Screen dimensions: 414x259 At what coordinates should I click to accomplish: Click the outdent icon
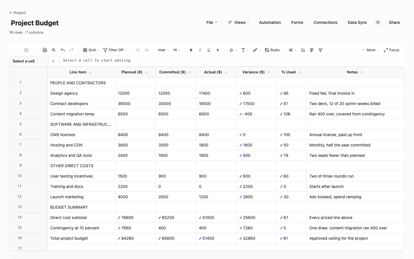[147, 50]
